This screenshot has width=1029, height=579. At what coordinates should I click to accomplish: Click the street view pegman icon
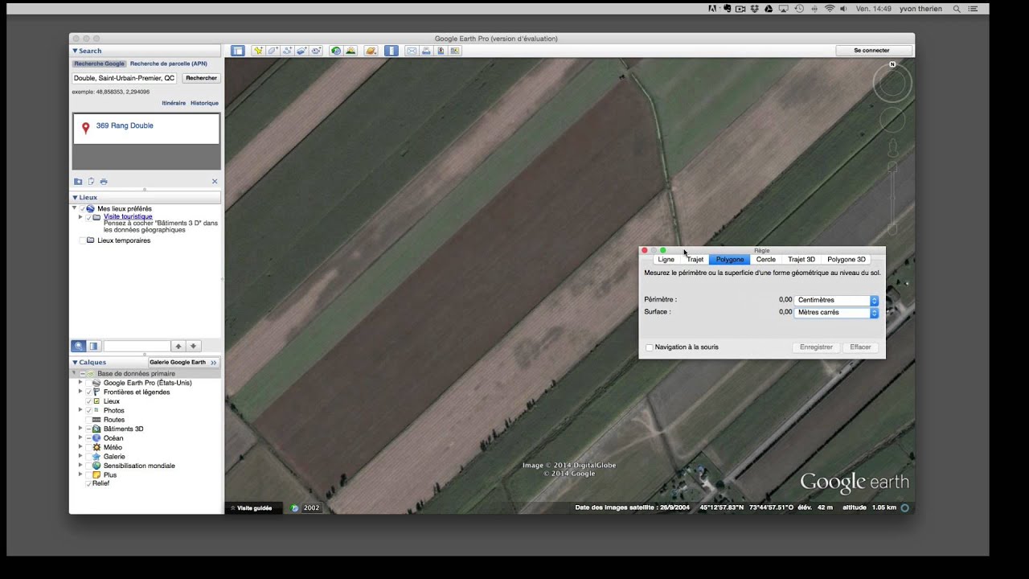pyautogui.click(x=892, y=148)
